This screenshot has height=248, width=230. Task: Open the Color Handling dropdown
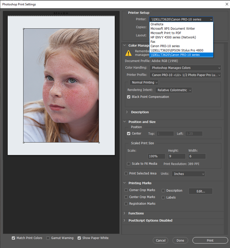(x=185, y=68)
